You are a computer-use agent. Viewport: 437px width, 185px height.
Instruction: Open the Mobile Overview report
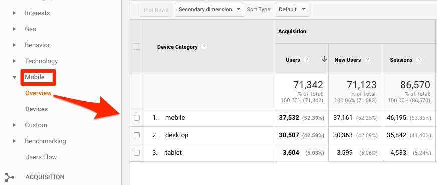[38, 93]
